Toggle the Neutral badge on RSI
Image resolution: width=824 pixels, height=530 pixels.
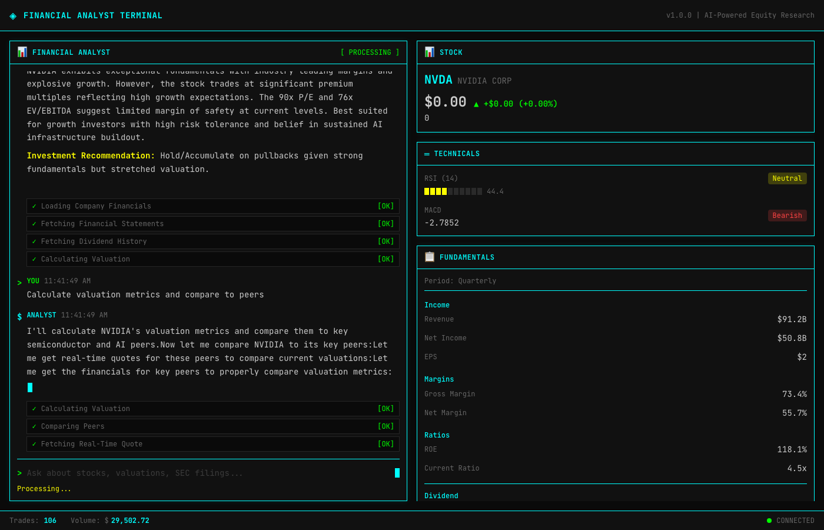click(x=787, y=178)
